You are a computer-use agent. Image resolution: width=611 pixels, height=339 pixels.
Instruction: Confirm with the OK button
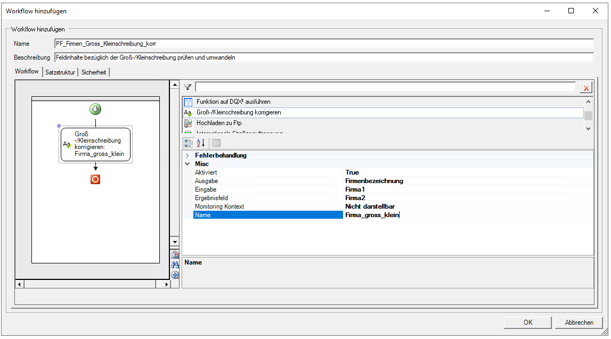(527, 323)
